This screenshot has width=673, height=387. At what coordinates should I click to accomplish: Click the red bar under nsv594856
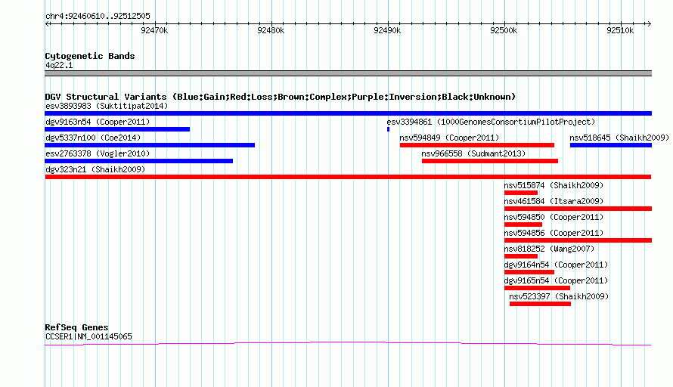578,240
